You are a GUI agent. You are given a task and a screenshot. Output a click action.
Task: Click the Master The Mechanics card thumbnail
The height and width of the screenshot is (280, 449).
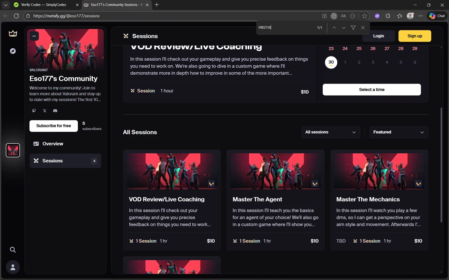click(x=379, y=171)
